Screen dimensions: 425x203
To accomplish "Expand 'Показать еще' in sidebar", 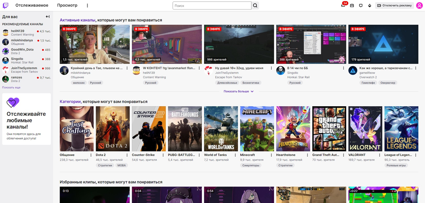I will point(11,87).
